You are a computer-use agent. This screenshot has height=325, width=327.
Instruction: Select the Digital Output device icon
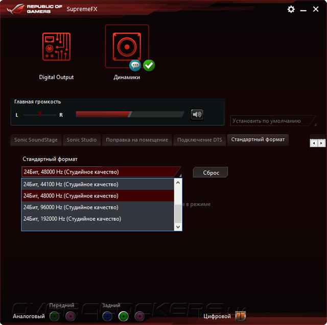click(x=56, y=46)
